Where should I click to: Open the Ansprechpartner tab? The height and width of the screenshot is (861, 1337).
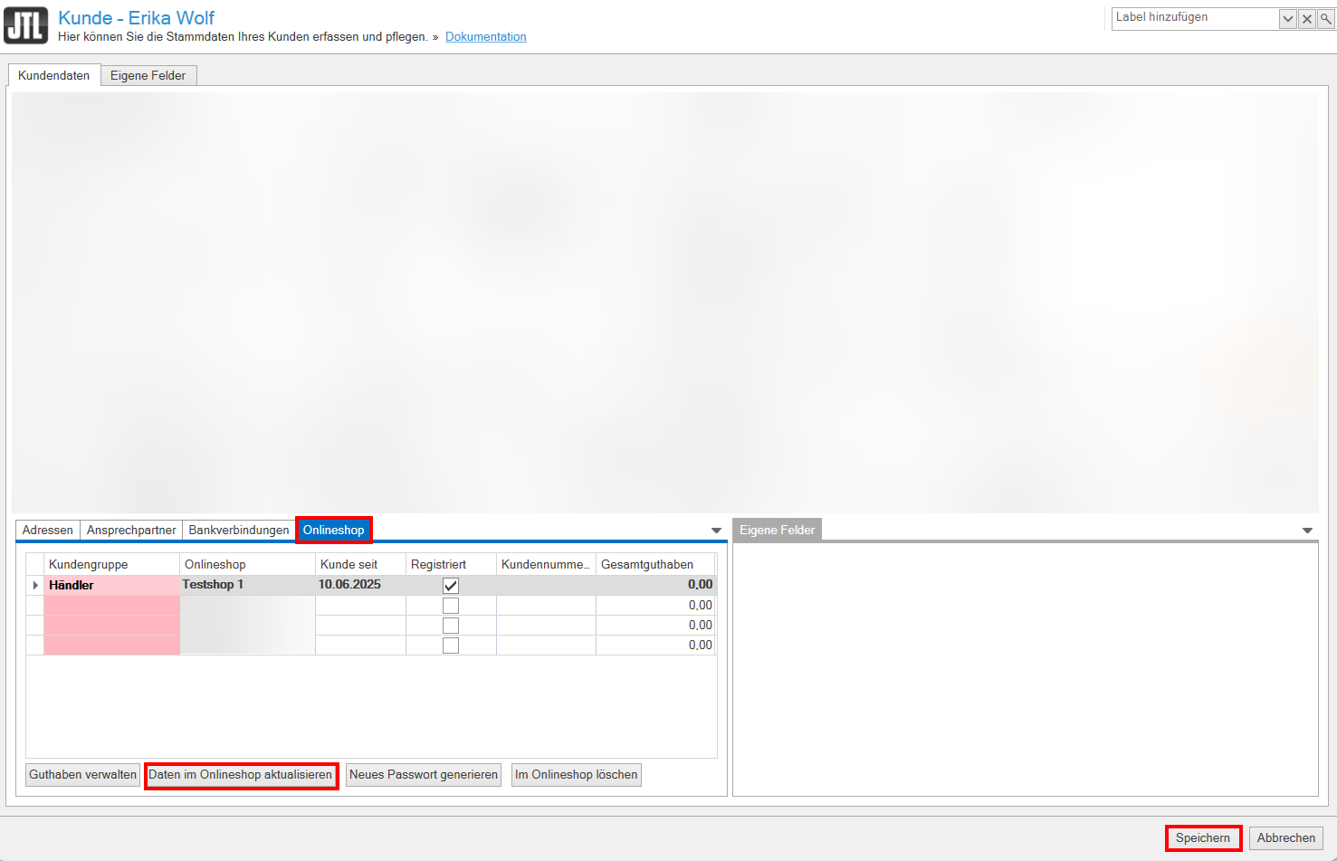[x=131, y=531]
